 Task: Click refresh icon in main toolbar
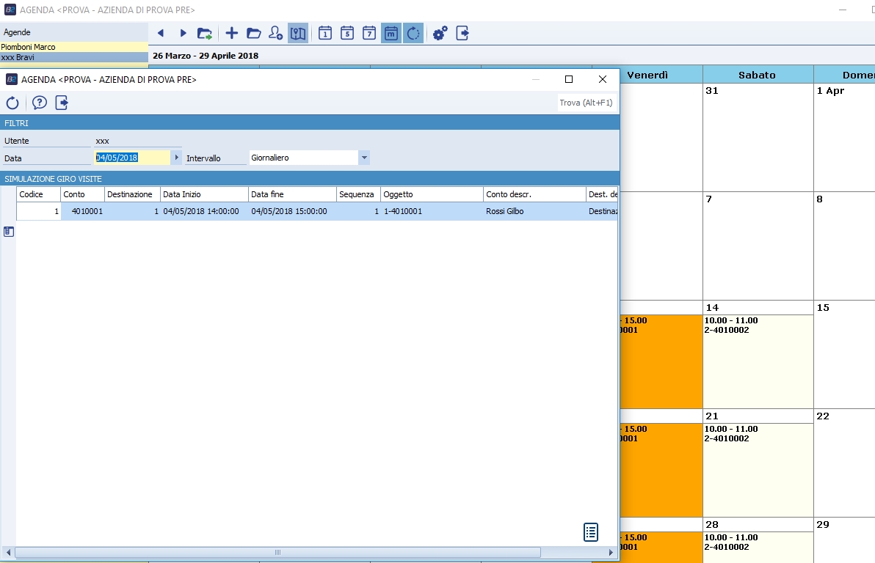[413, 34]
